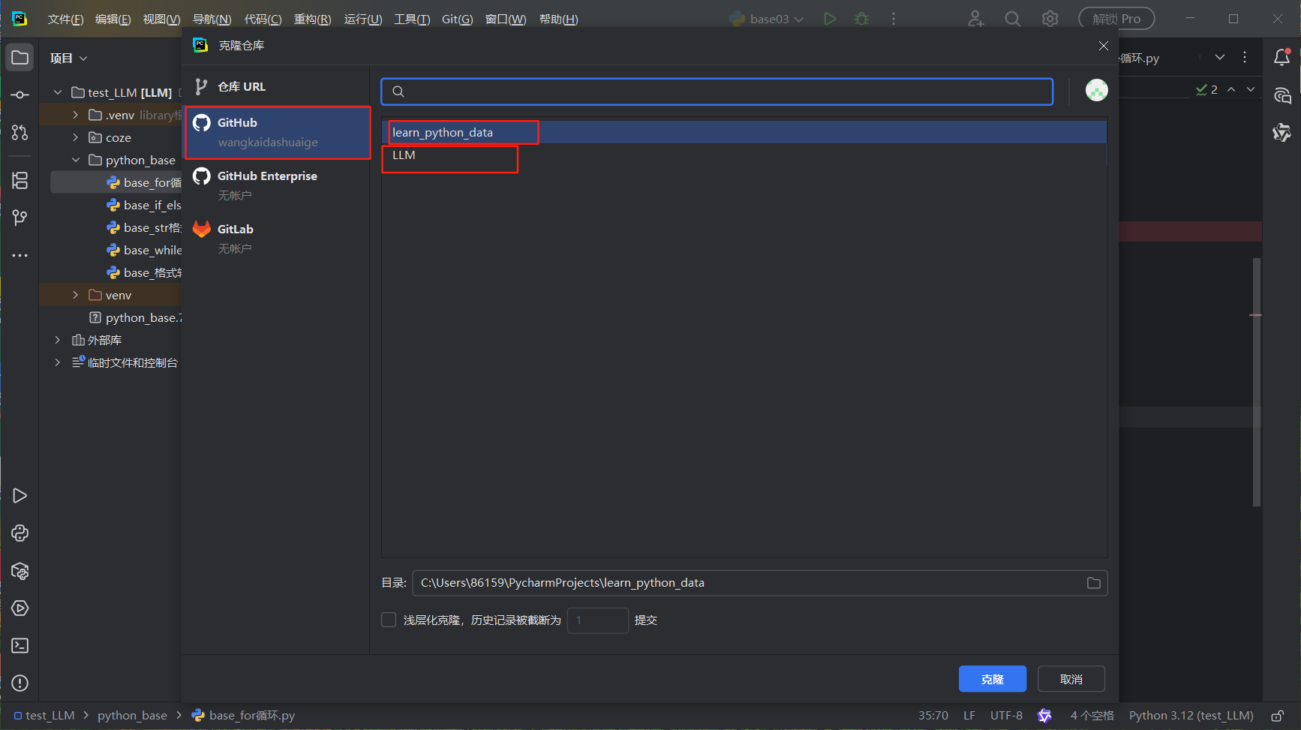
Task: Expand the 外部库 node
Action: coord(58,340)
